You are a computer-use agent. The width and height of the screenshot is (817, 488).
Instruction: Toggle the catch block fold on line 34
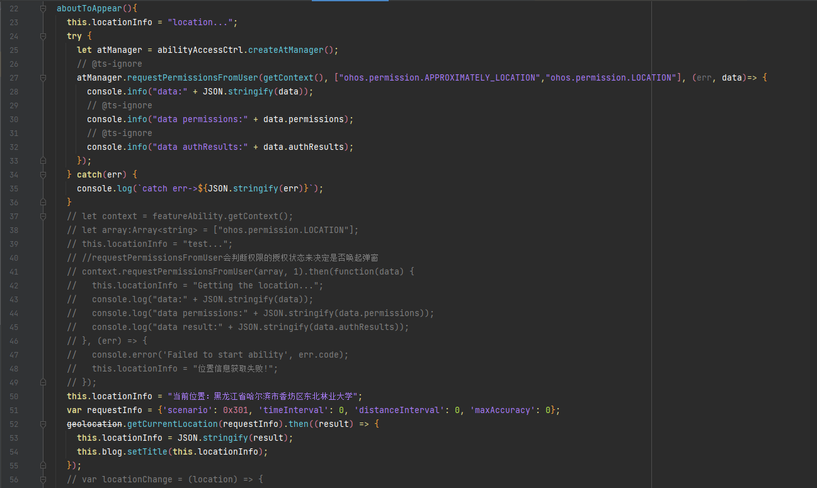click(43, 174)
